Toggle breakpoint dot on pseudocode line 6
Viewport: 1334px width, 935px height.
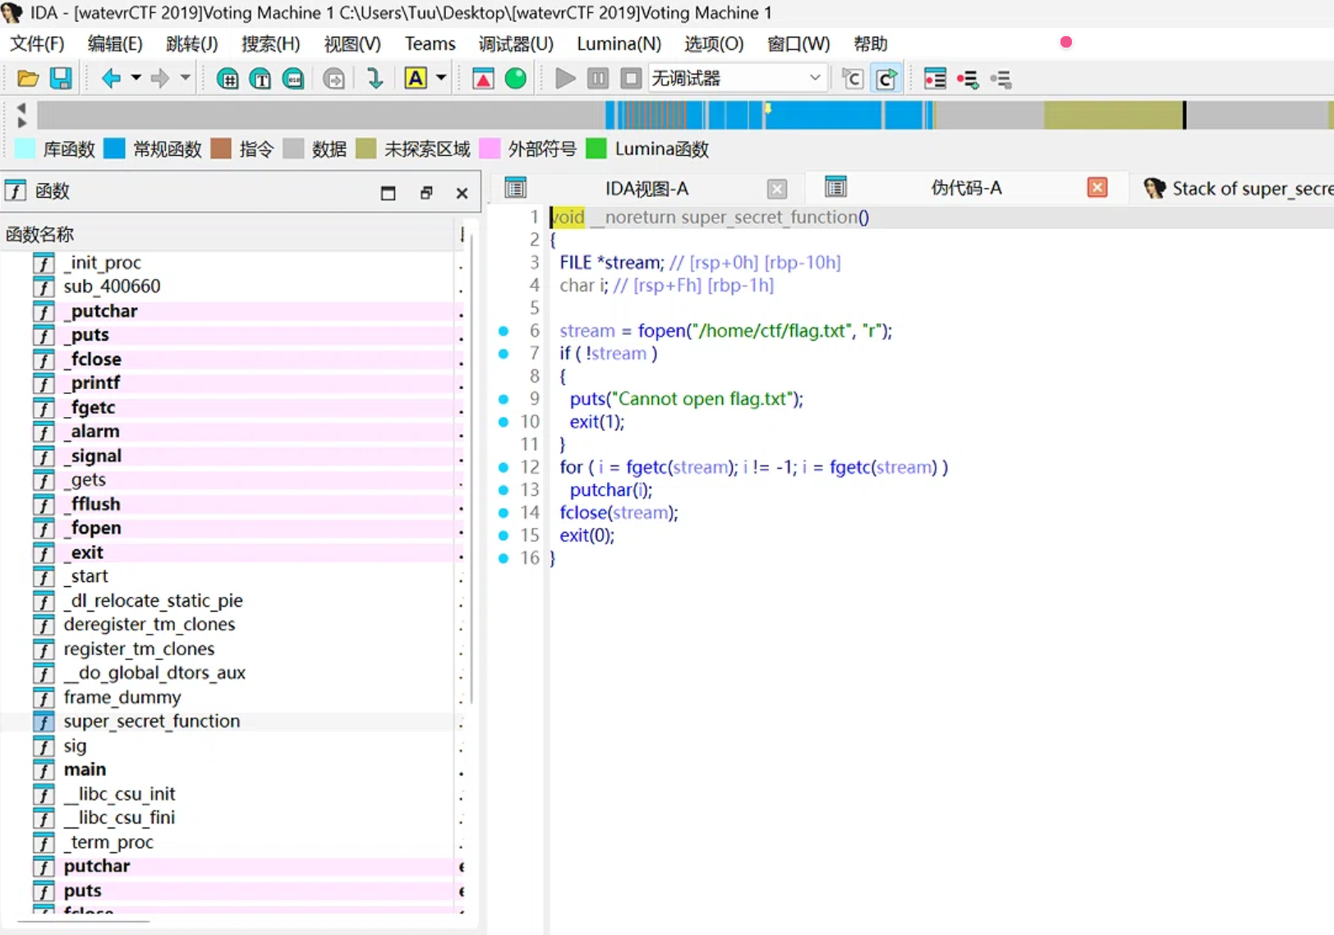[504, 331]
